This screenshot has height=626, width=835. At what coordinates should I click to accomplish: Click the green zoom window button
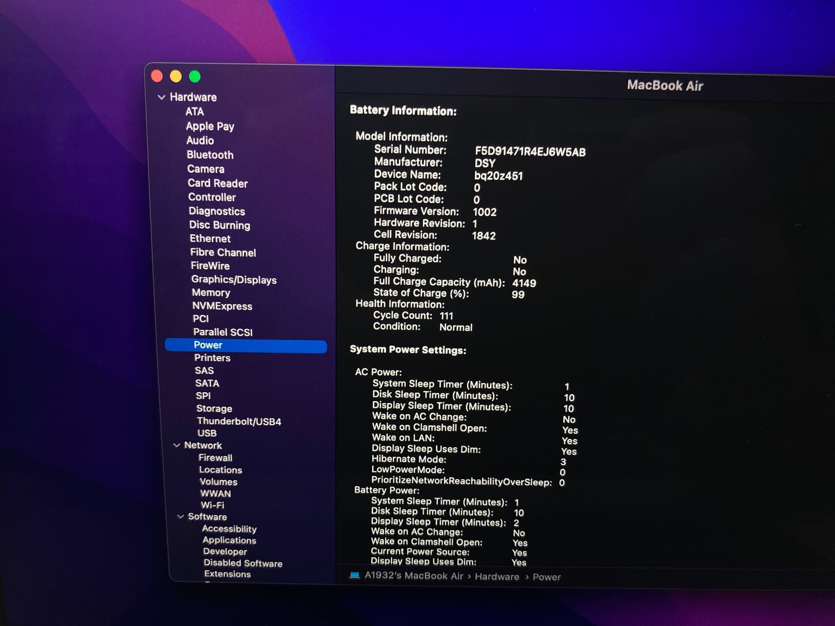(195, 77)
